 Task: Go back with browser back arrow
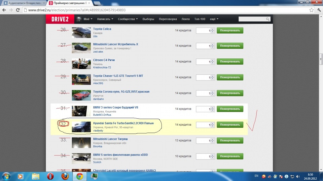coord(4,10)
